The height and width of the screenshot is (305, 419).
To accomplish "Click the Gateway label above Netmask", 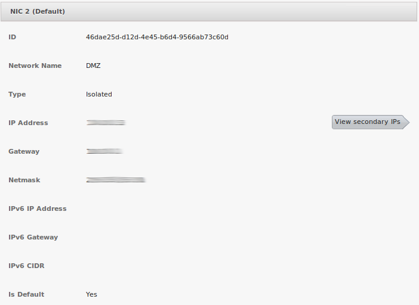I will tap(24, 151).
